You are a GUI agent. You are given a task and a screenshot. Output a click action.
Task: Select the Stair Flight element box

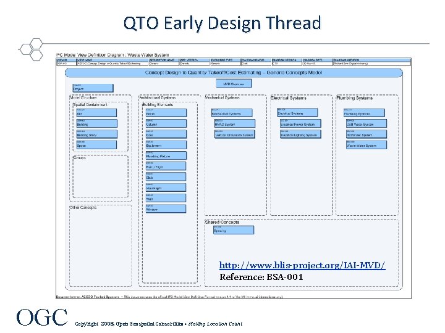pyautogui.click(x=166, y=187)
